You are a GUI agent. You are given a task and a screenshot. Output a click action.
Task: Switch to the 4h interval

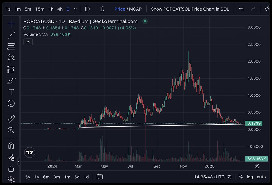click(x=60, y=9)
